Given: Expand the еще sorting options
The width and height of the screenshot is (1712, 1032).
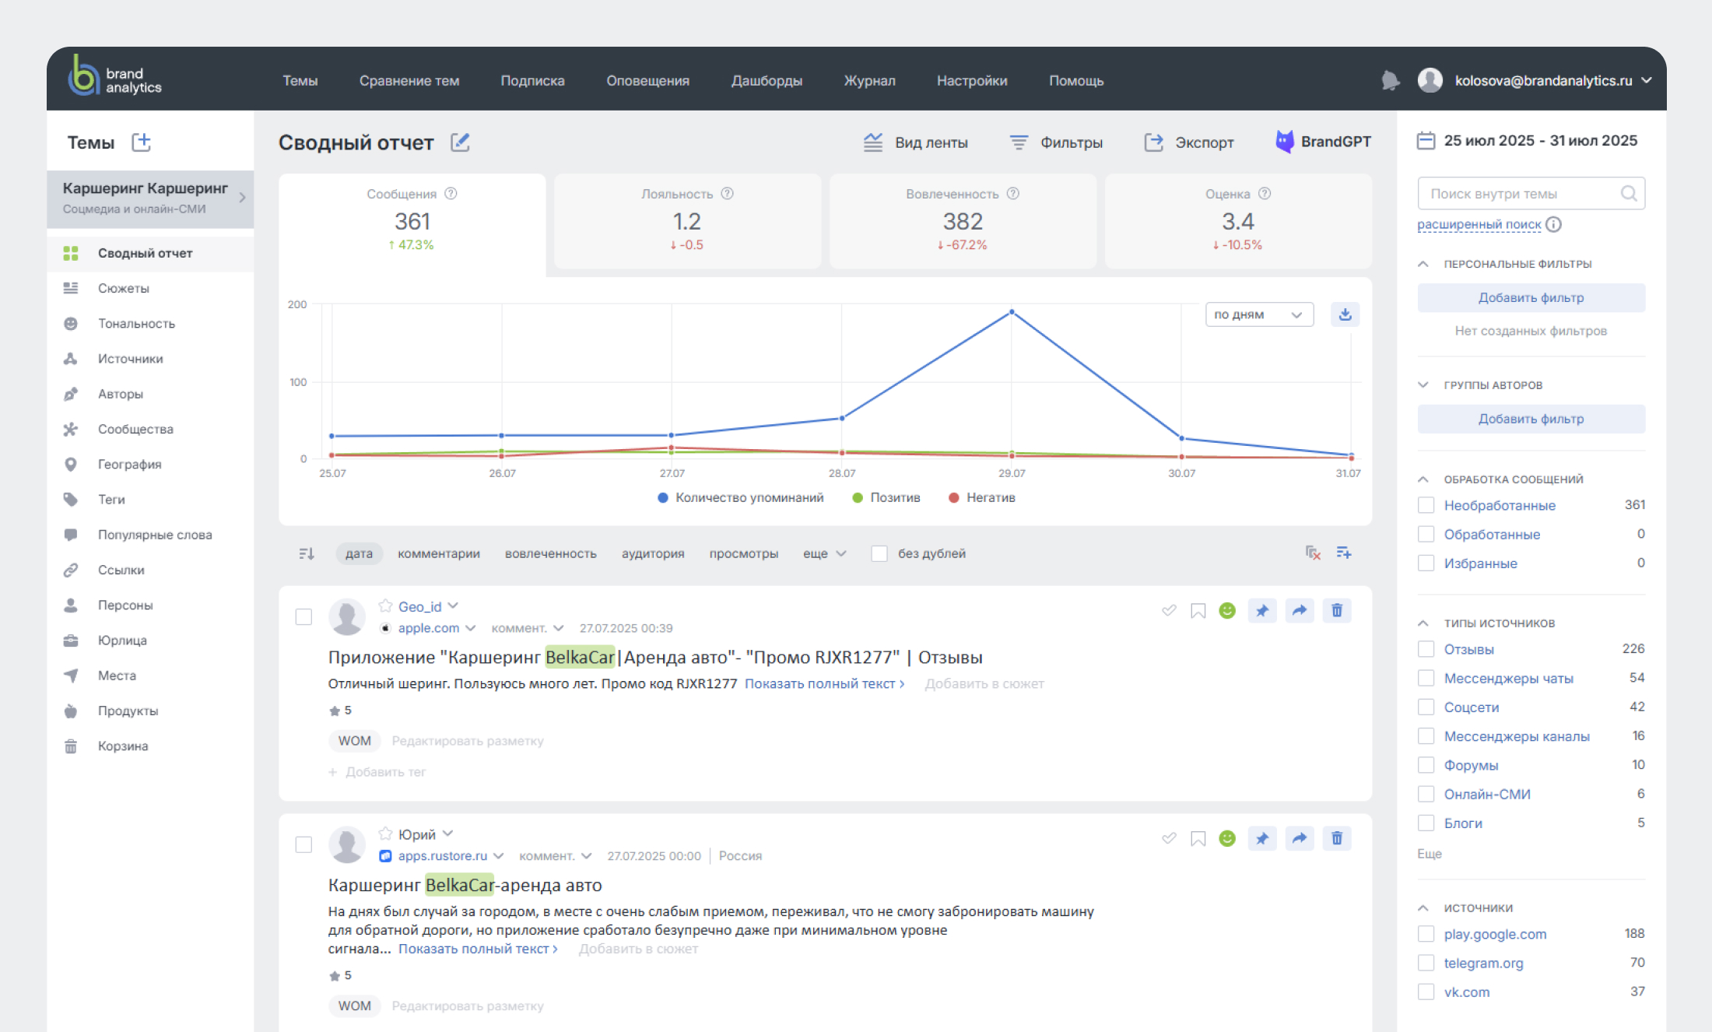Looking at the screenshot, I should [824, 553].
